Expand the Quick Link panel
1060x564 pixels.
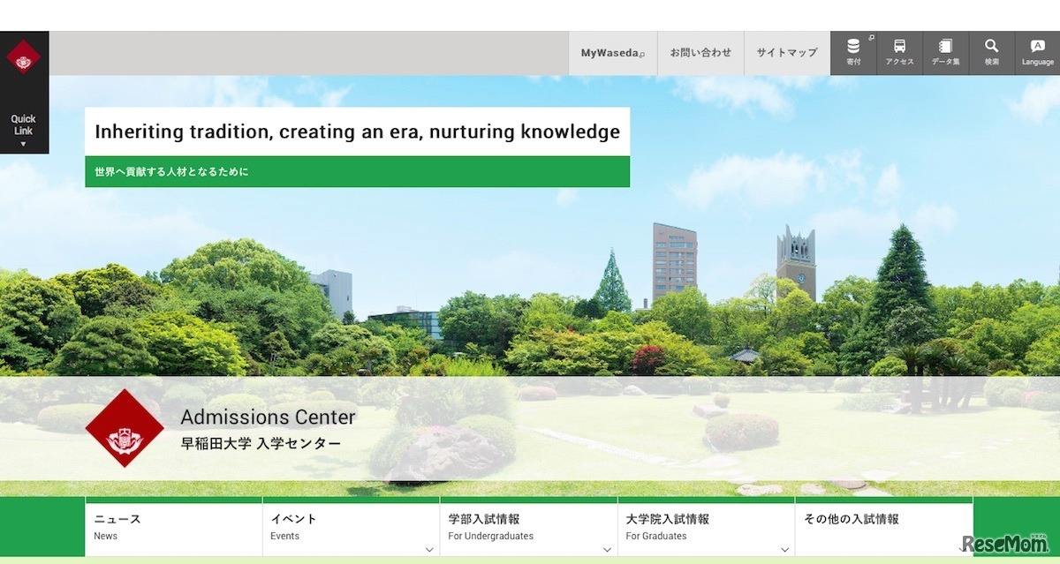[x=24, y=128]
